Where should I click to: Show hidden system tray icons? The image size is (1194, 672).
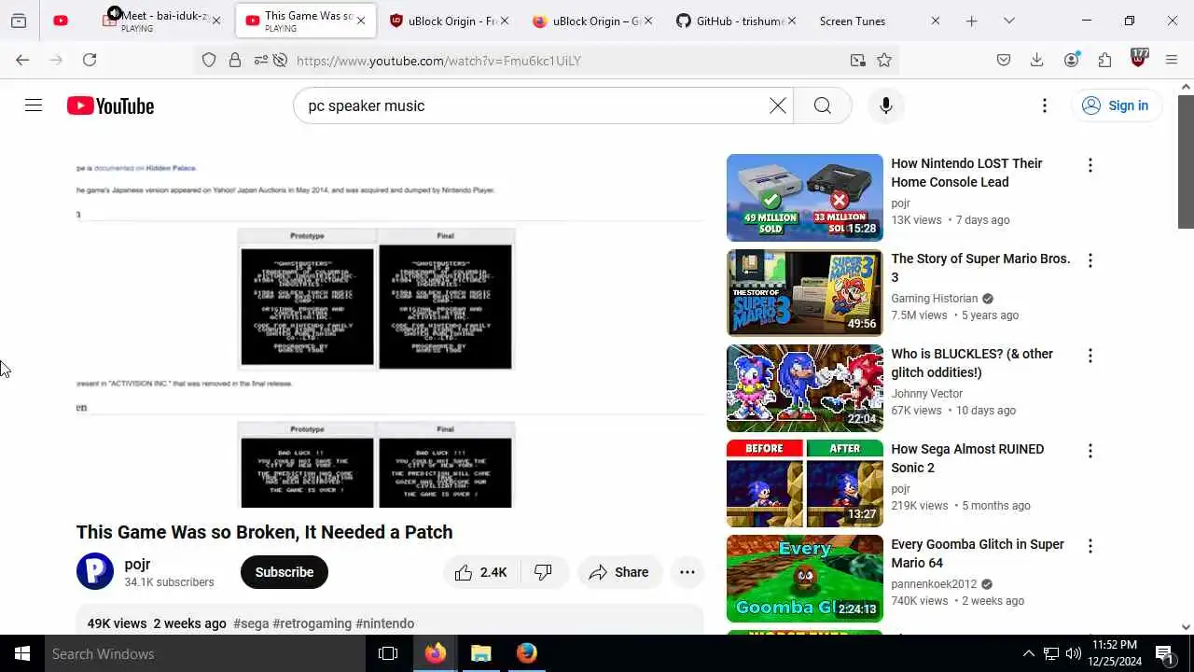[1029, 653]
